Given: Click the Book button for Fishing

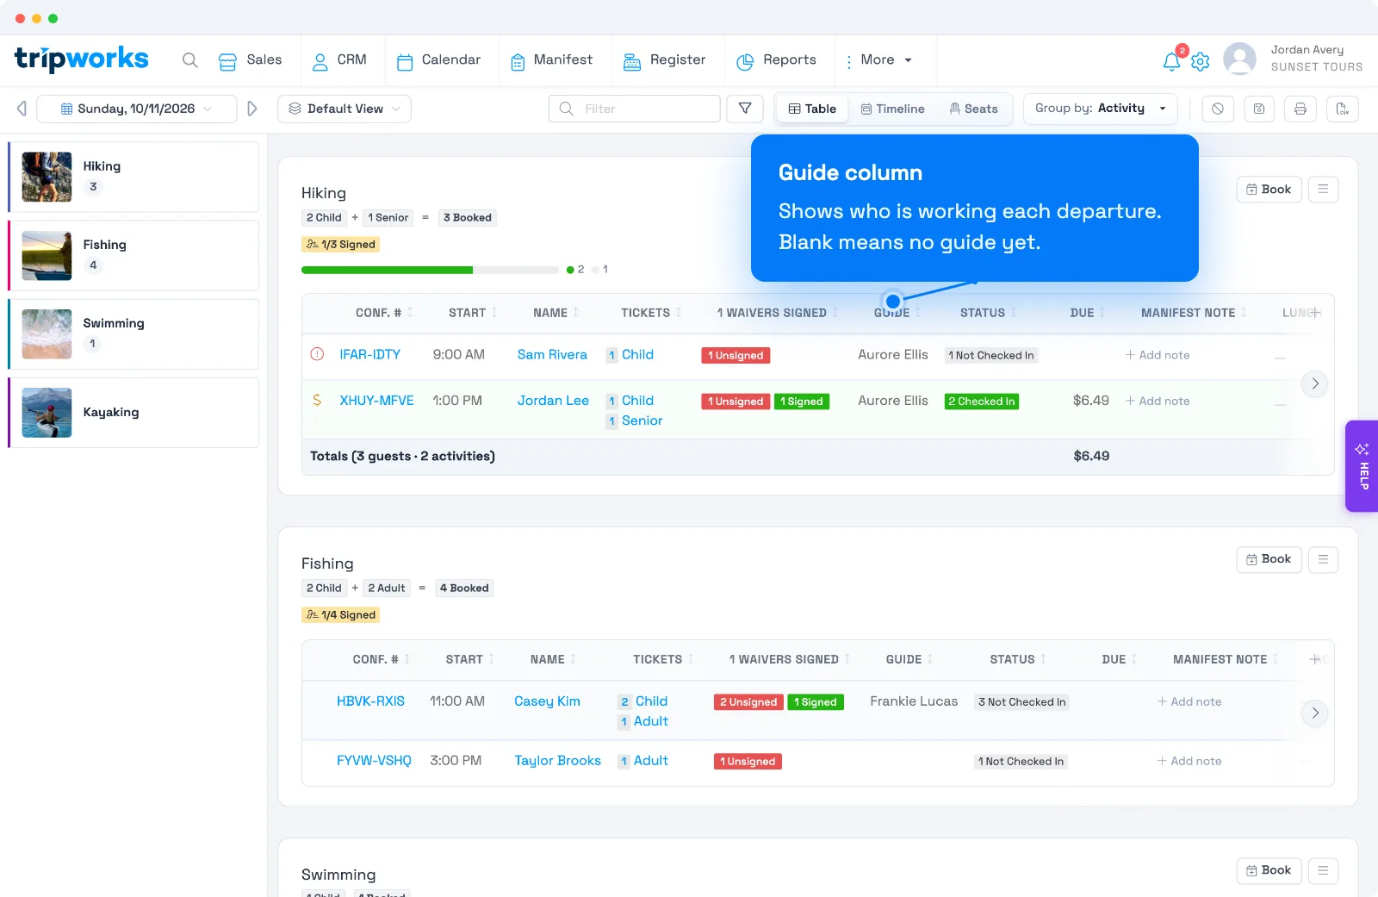Looking at the screenshot, I should tap(1269, 559).
